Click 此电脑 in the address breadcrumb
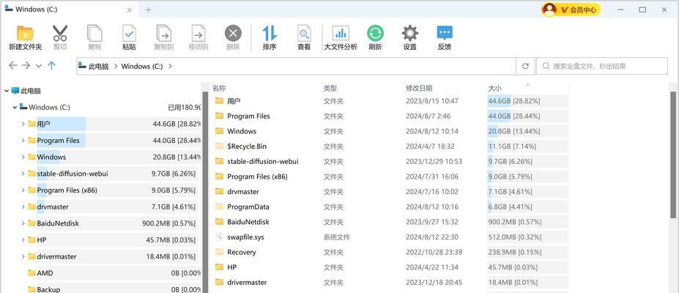 pos(99,66)
